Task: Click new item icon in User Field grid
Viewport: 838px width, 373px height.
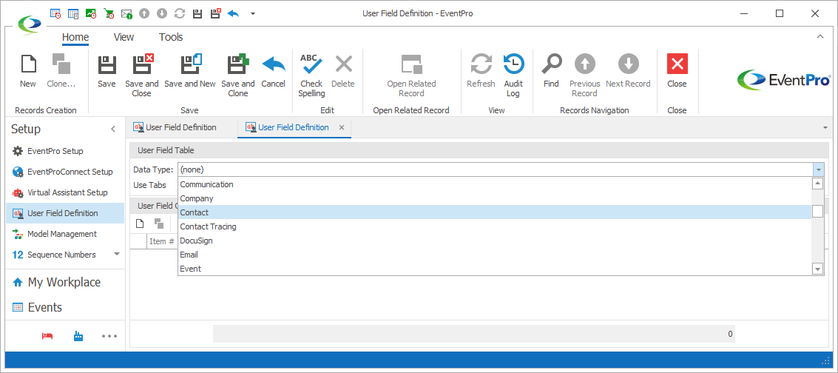Action: pyautogui.click(x=140, y=224)
